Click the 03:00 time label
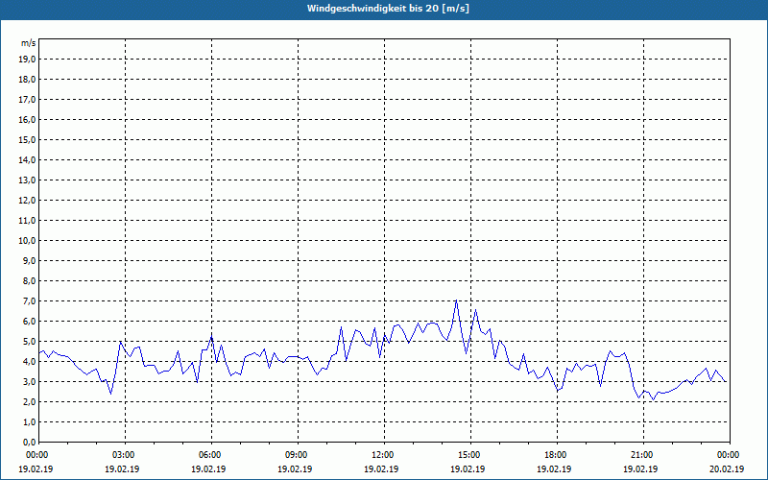The width and height of the screenshot is (768, 480). pyautogui.click(x=126, y=455)
